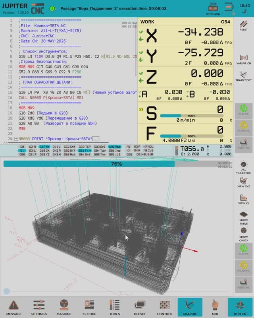The image size is (254, 318).
Task: Open the on-screen KEYBOARD
Action: click(213, 9)
